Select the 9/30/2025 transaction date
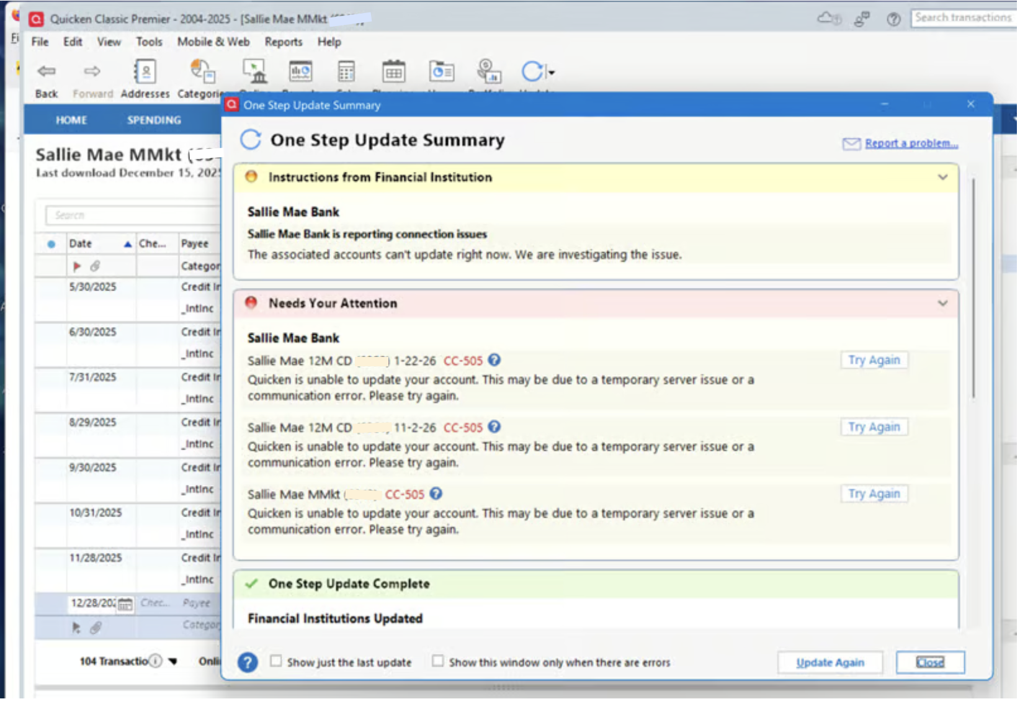 click(x=92, y=468)
